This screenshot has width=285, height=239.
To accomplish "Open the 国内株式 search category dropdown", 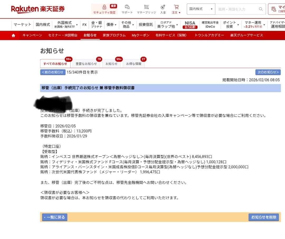I will click(201, 9).
